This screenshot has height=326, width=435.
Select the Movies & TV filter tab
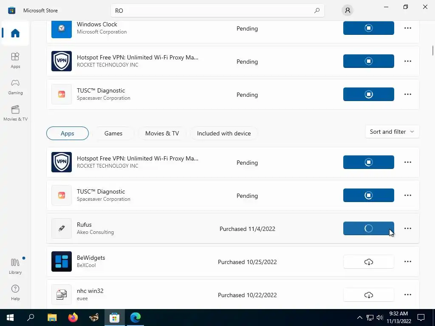[162, 133]
